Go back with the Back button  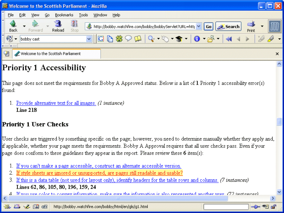click(x=13, y=26)
